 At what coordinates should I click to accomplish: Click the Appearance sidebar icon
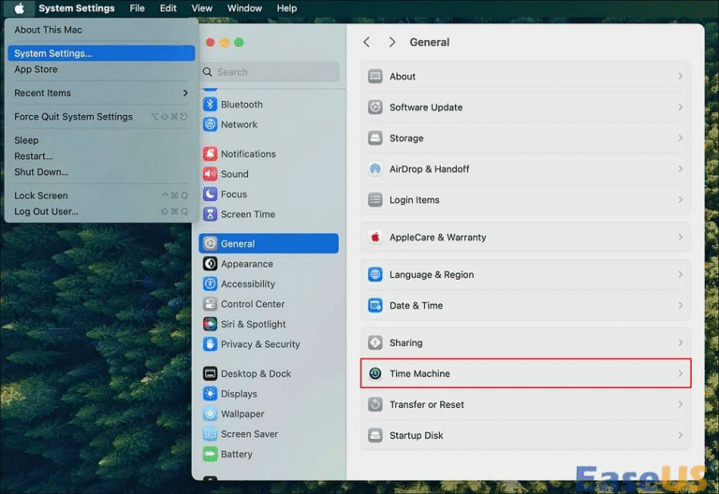tap(210, 264)
